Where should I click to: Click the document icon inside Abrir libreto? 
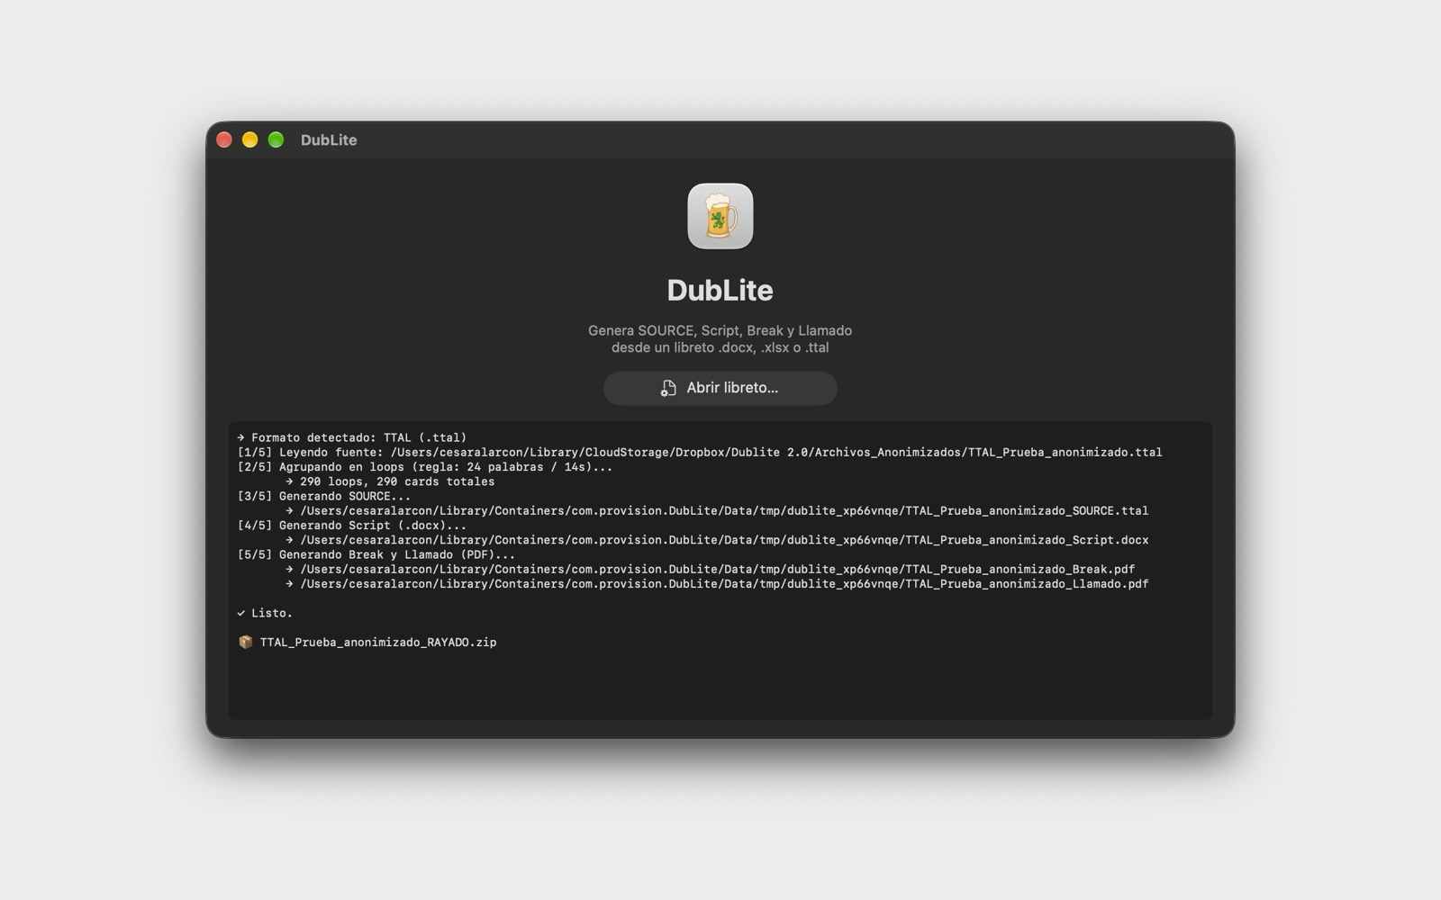point(668,388)
